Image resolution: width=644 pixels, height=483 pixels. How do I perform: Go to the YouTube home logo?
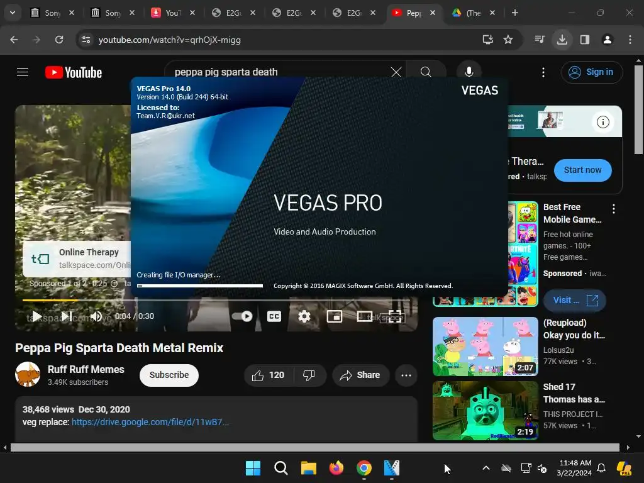click(x=74, y=73)
